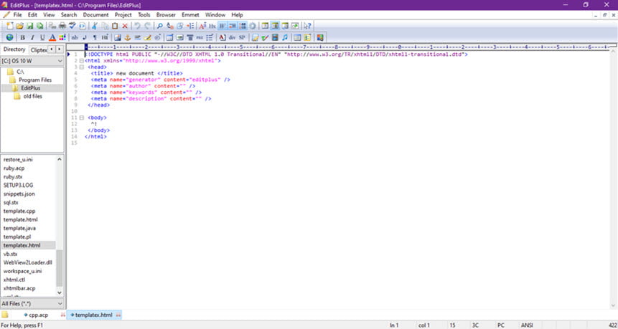
Task: Click the globe Browser icon
Action: pyautogui.click(x=9, y=37)
